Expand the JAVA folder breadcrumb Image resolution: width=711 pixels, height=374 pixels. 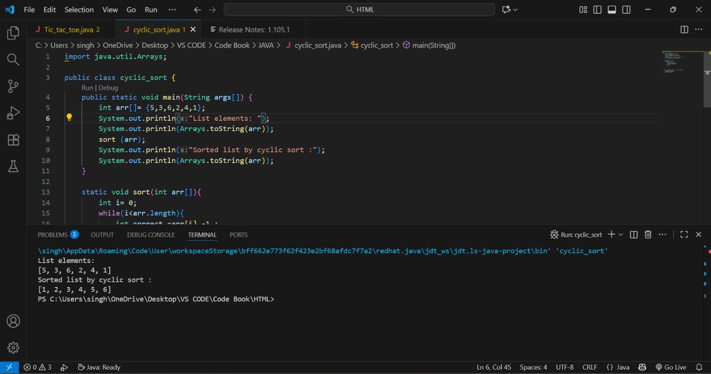(266, 45)
